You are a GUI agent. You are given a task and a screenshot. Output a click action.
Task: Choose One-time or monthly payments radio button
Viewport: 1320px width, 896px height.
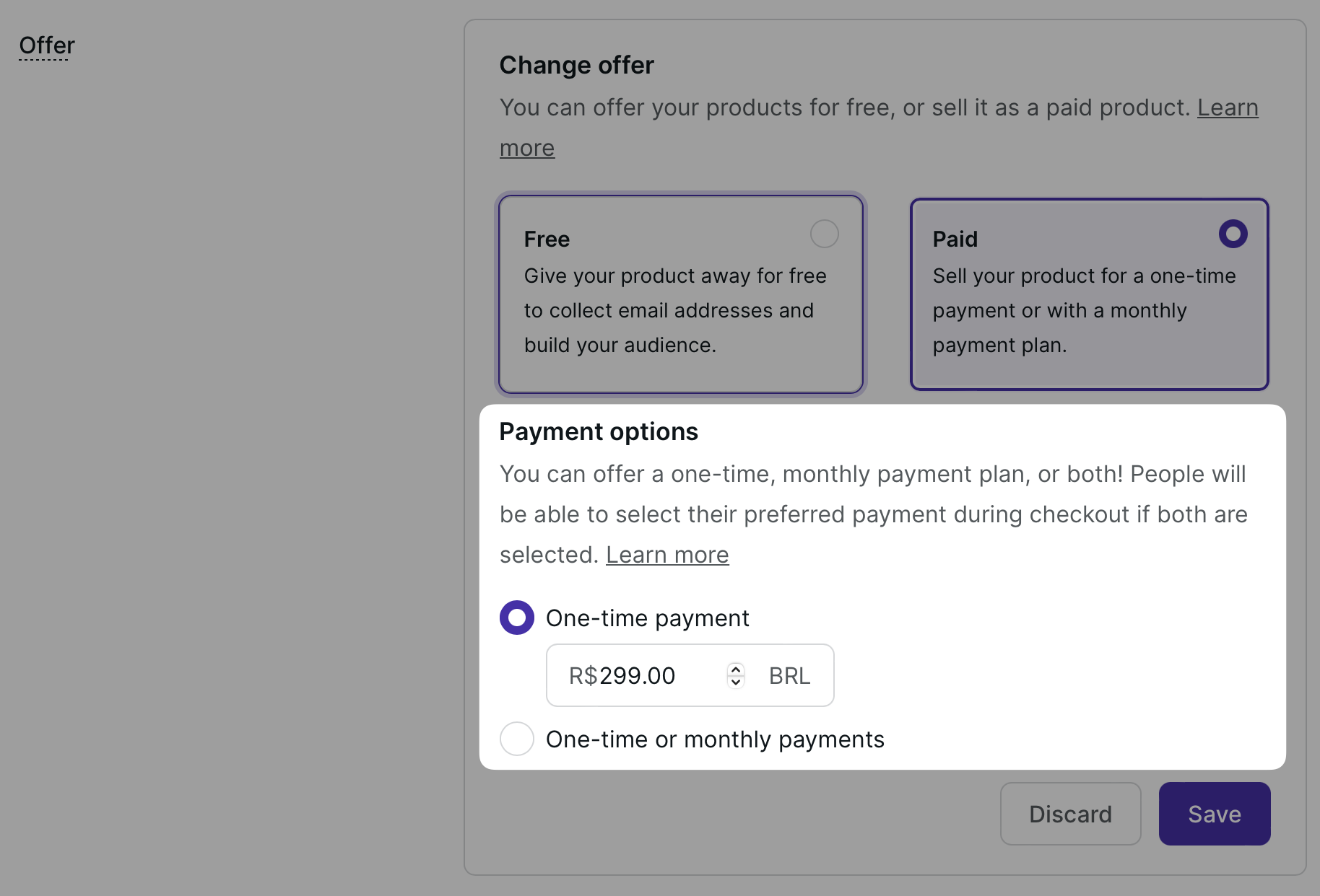tap(517, 739)
